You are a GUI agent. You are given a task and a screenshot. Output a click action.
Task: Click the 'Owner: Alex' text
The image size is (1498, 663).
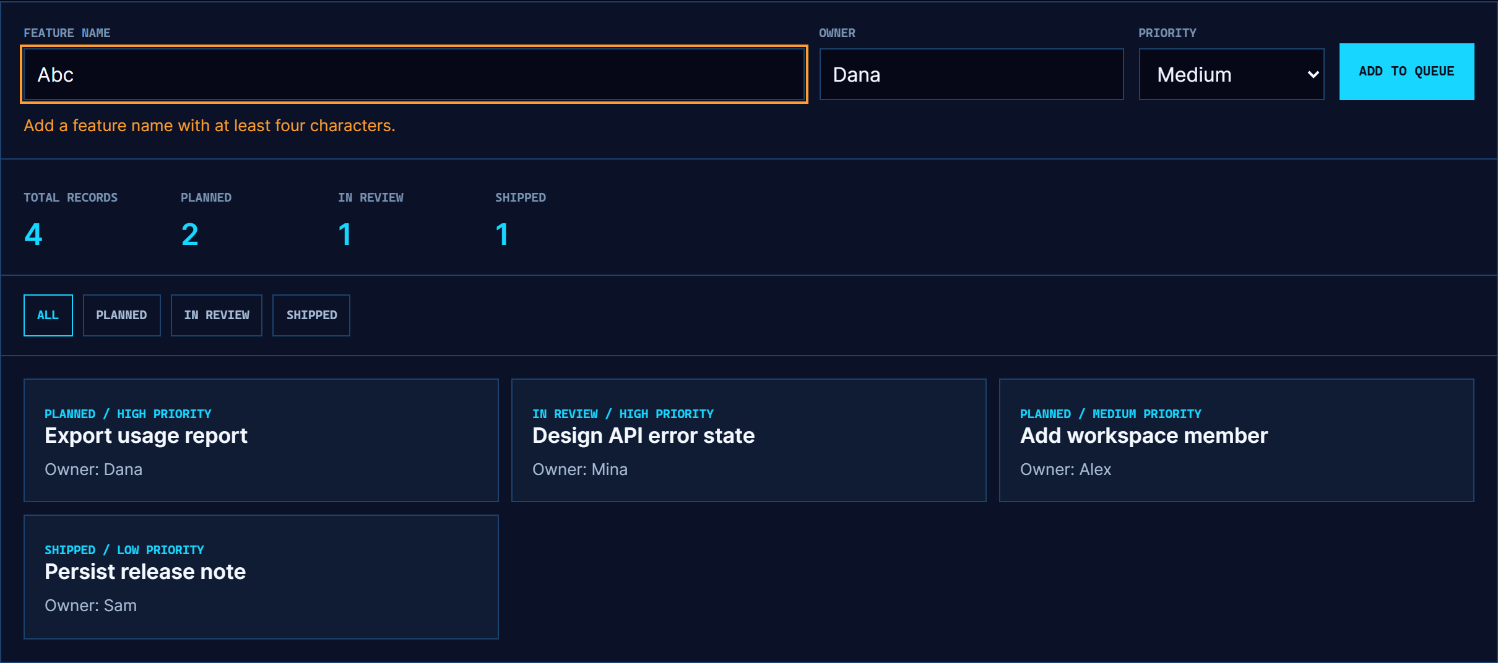1065,469
